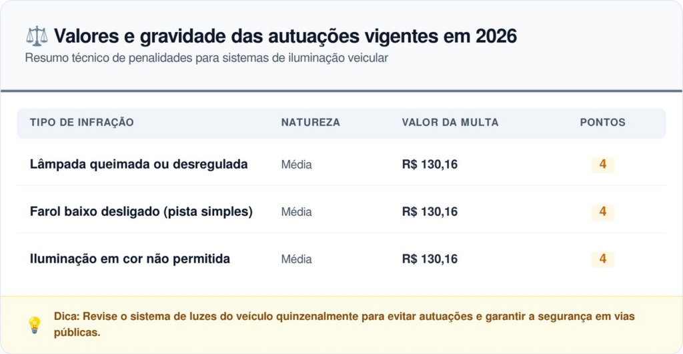Select the "Natureza" column header
The height and width of the screenshot is (354, 683).
pos(310,123)
